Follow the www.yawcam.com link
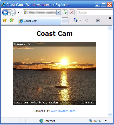Screen dimensions: 114x125 63,111
